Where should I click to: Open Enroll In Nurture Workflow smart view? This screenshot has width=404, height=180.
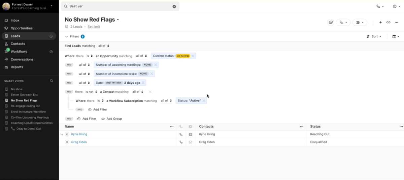click(28, 112)
